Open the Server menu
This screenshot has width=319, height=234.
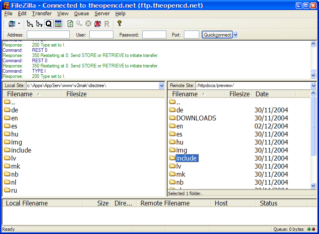coord(102,14)
